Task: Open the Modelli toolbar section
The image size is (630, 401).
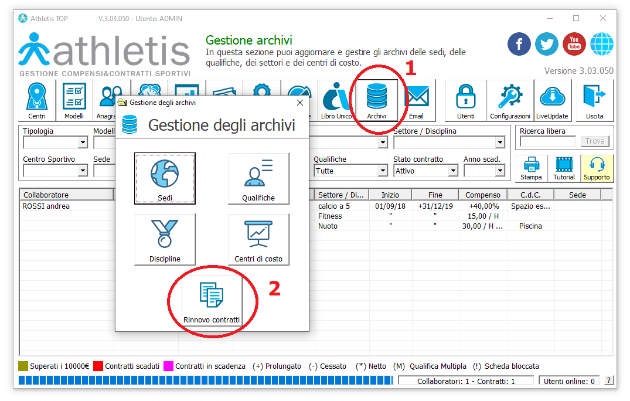Action: click(x=74, y=101)
